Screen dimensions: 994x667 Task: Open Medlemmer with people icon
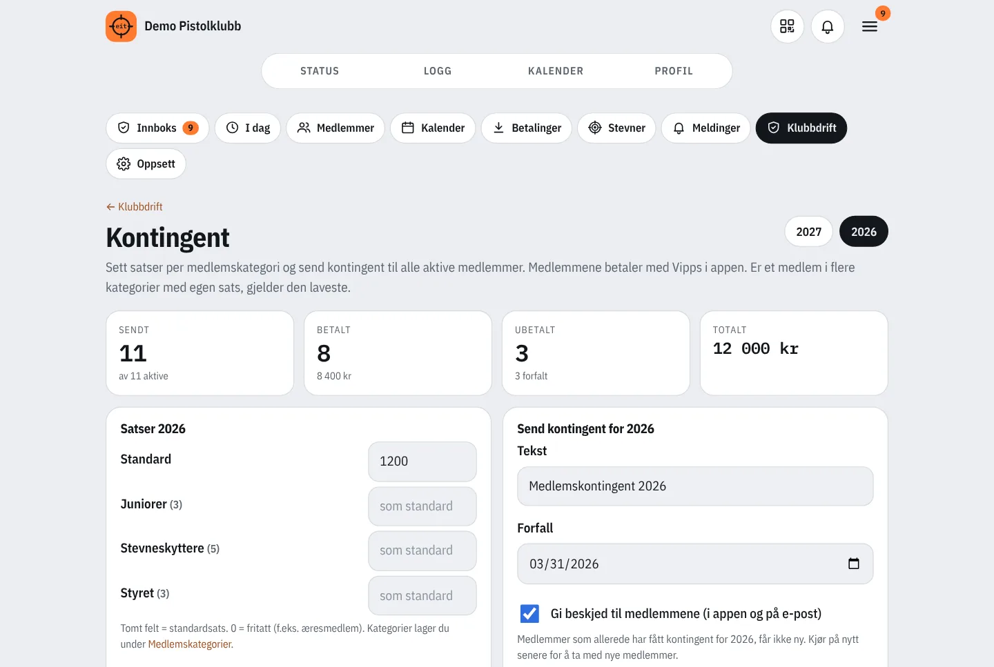coord(335,128)
